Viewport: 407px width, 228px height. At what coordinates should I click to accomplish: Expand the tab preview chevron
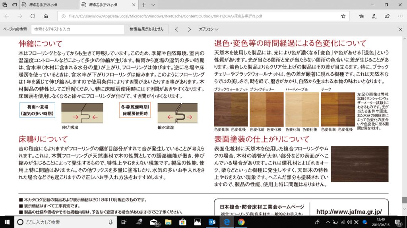click(x=153, y=5)
